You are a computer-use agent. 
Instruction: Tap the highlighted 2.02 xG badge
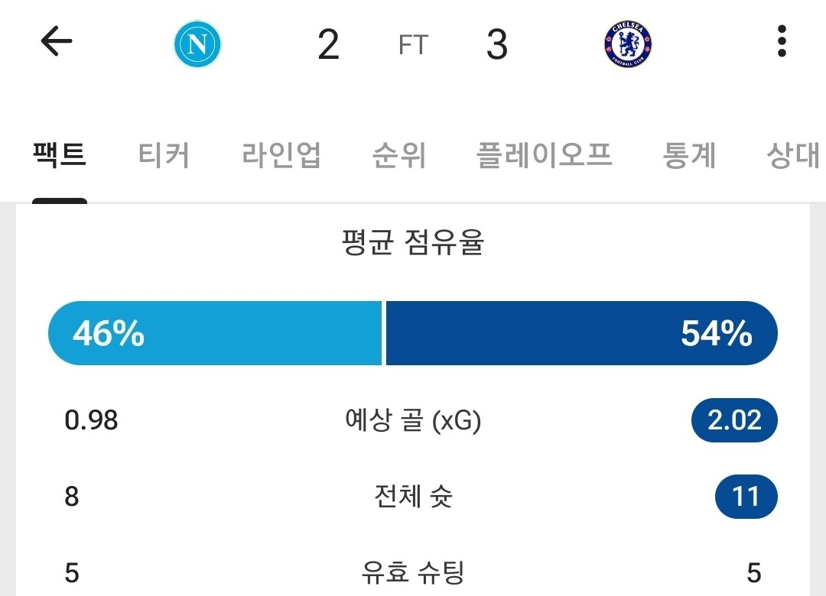(734, 420)
